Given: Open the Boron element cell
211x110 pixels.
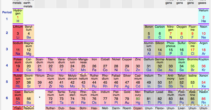Looking at the screenshot, I should (149, 32).
